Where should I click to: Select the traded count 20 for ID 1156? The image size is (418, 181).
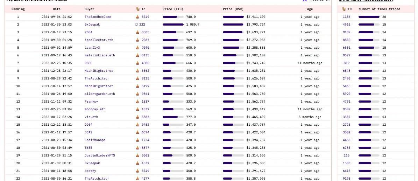tap(384, 17)
